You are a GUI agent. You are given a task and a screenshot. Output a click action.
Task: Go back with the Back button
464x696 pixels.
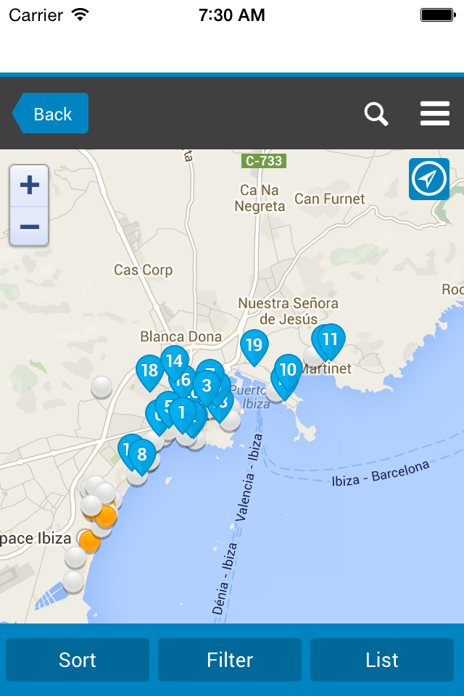point(50,113)
